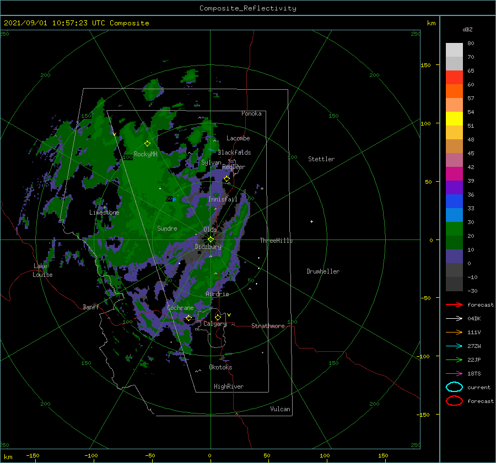Click the HighRiver town label

tap(229, 386)
